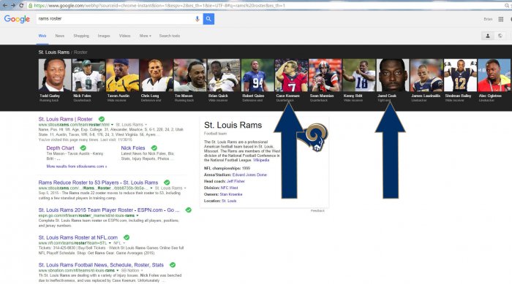Open the More dropdown in search tabs

tap(145, 36)
